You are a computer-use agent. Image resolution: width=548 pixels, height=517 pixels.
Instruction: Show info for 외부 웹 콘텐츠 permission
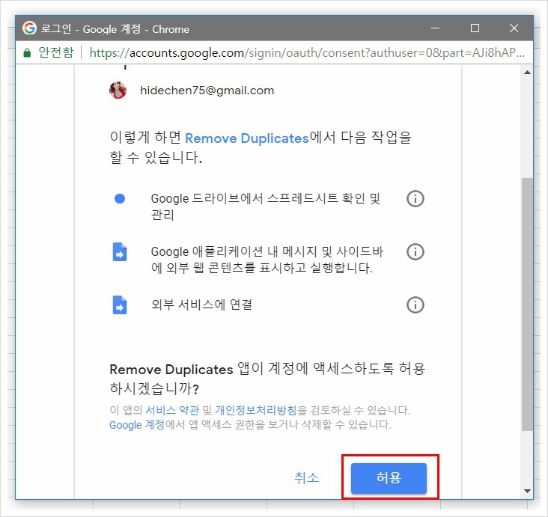click(x=415, y=252)
